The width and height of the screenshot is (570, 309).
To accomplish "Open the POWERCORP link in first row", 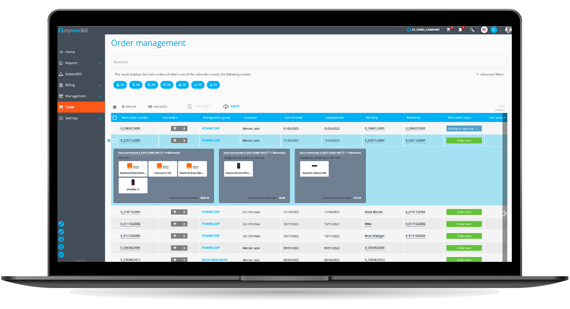I will tap(211, 128).
